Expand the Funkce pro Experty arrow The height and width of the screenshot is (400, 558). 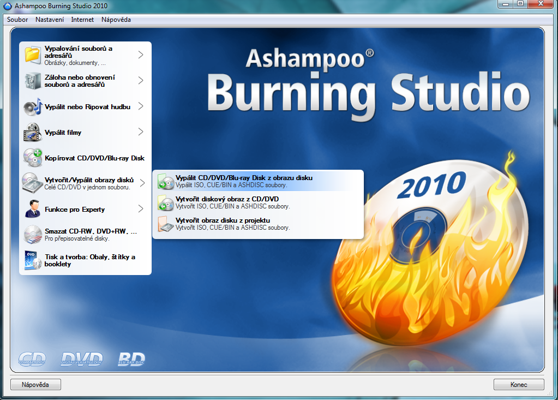[141, 208]
